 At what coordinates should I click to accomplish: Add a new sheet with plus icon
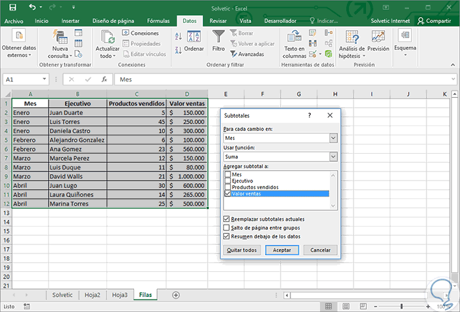[175, 295]
